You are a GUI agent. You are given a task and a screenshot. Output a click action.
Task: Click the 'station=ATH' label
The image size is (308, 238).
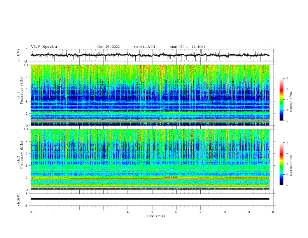pos(144,47)
